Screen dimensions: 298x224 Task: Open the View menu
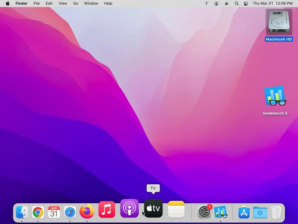[63, 3]
